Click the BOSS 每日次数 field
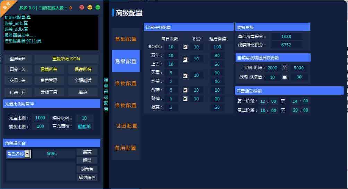 tap(171, 47)
